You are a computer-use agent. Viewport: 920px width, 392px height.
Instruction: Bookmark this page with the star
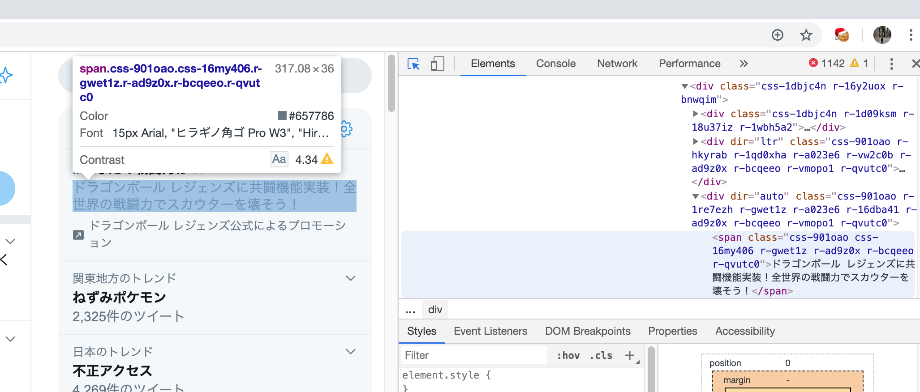tap(806, 35)
